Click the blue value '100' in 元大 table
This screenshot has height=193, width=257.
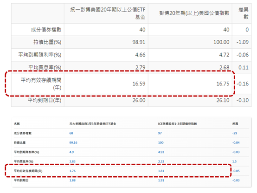tap(161, 142)
